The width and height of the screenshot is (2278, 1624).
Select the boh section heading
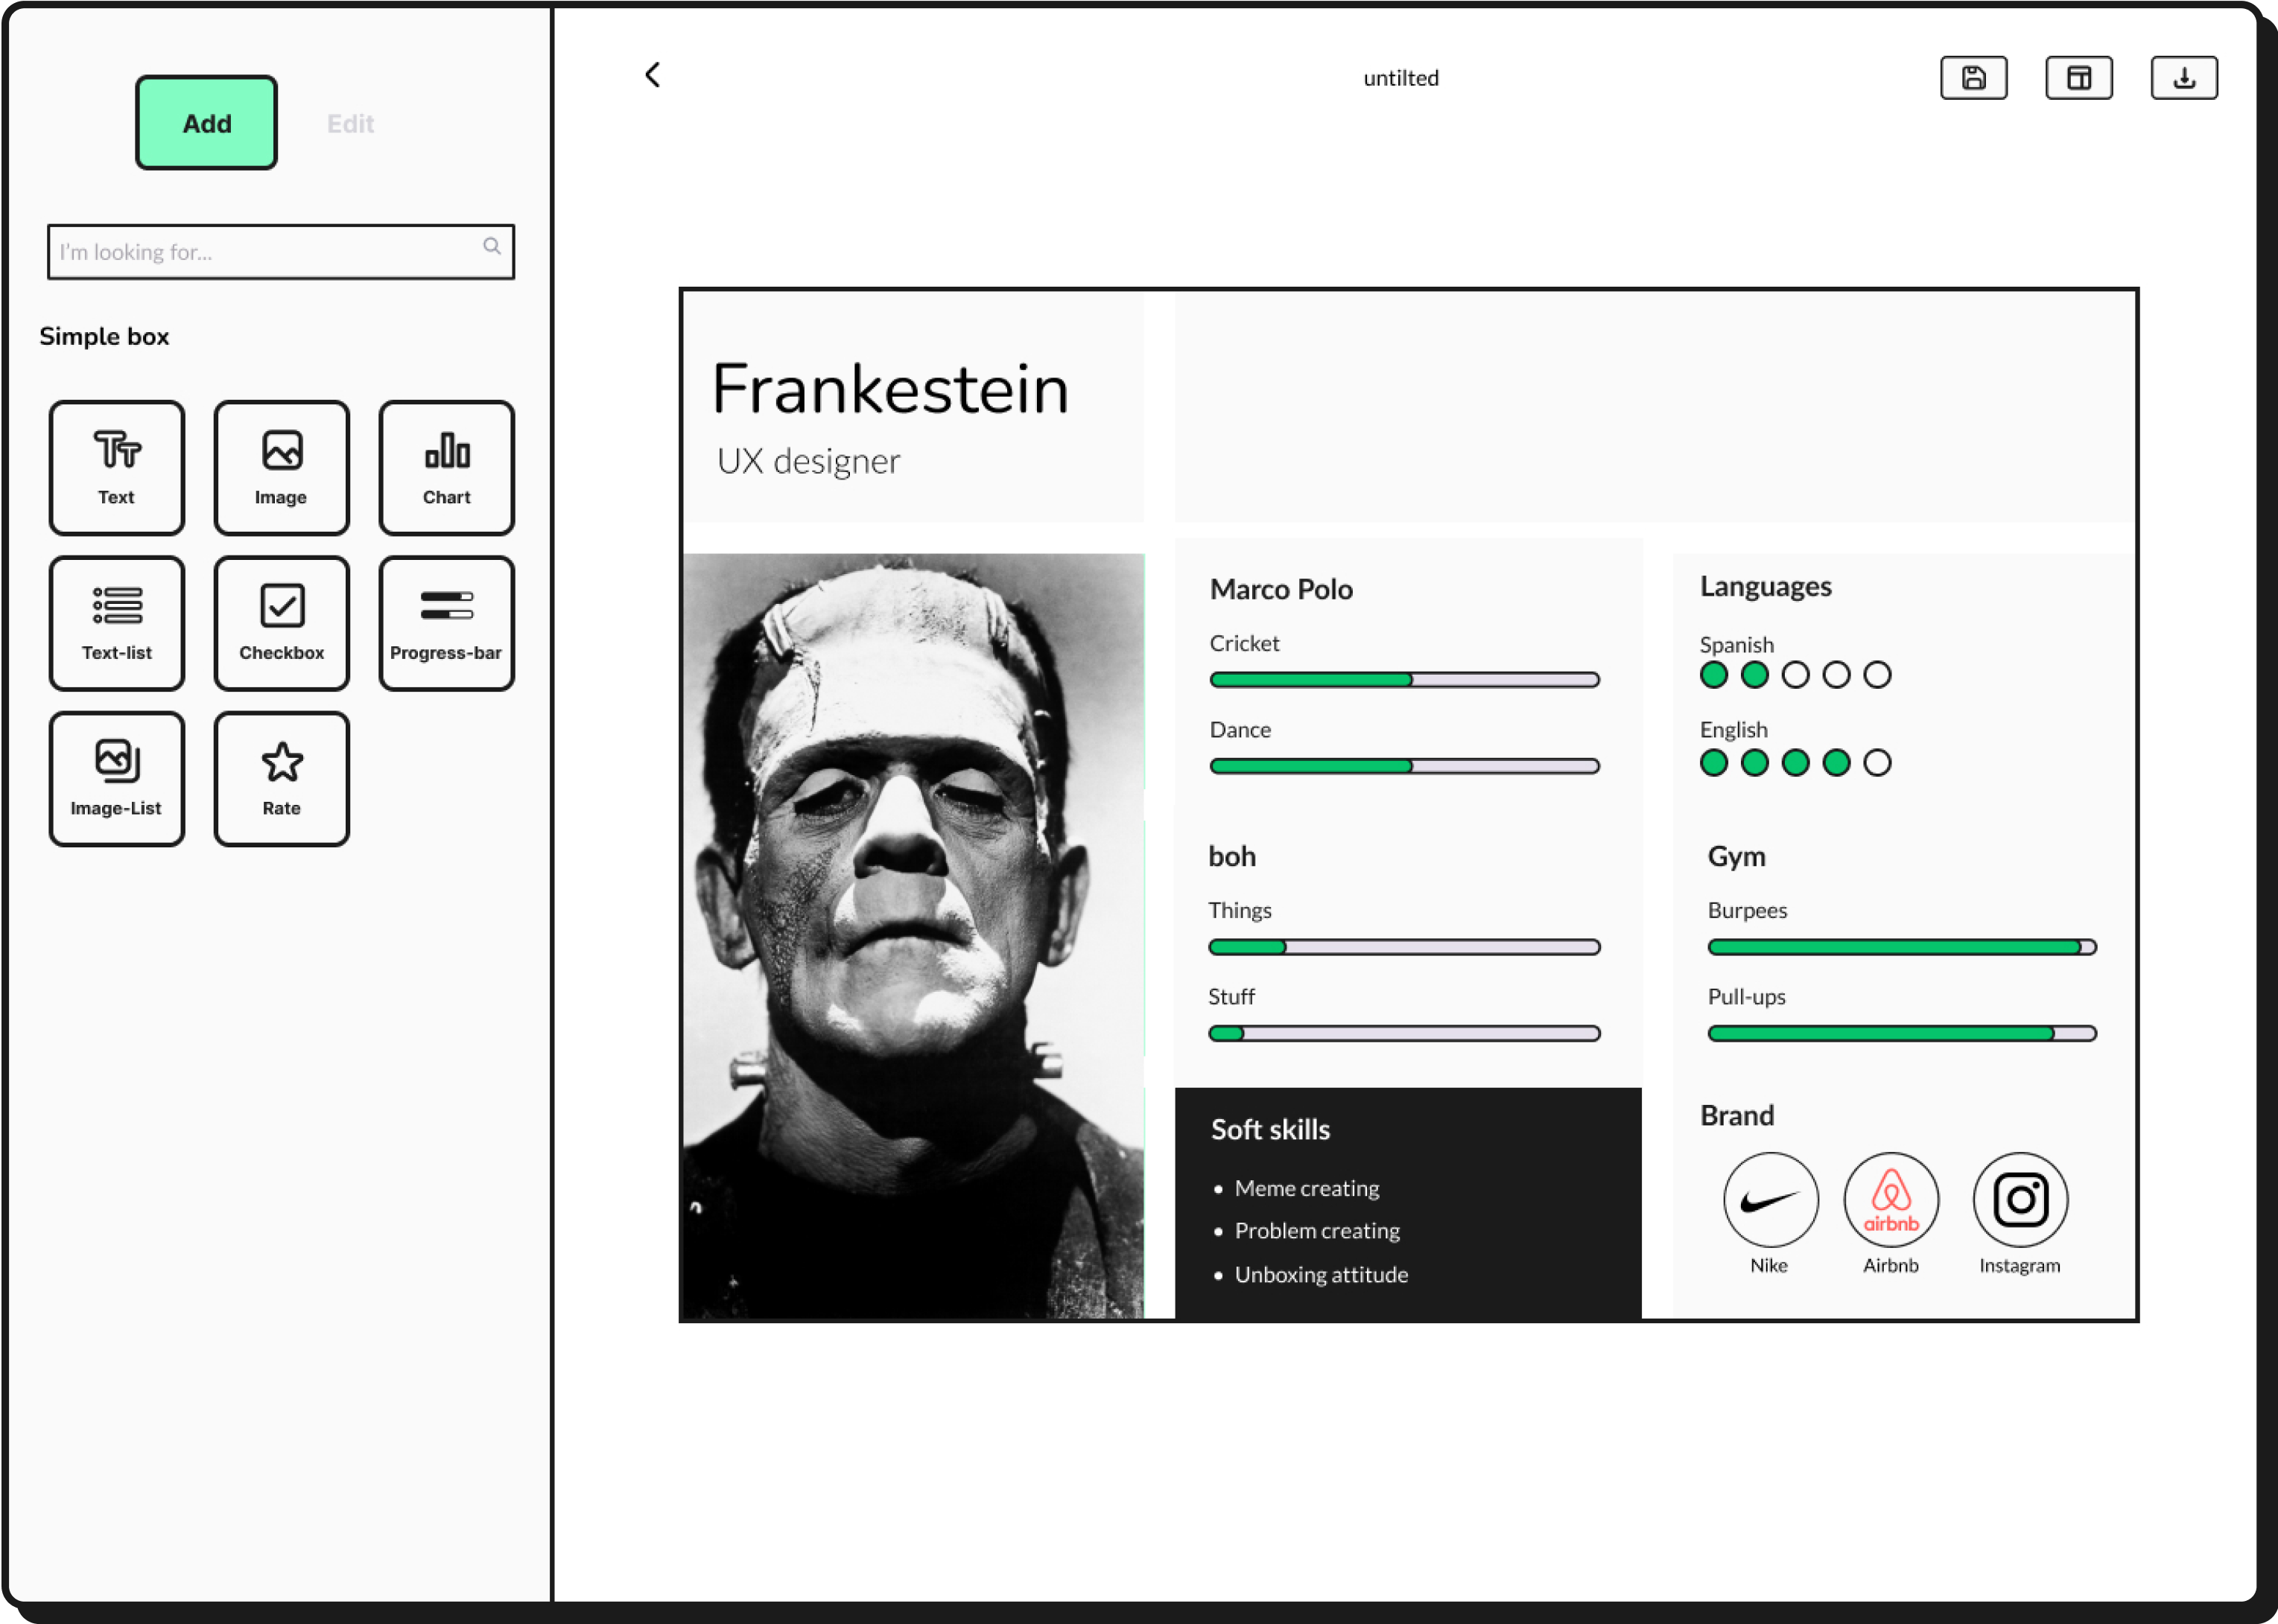(x=1231, y=856)
